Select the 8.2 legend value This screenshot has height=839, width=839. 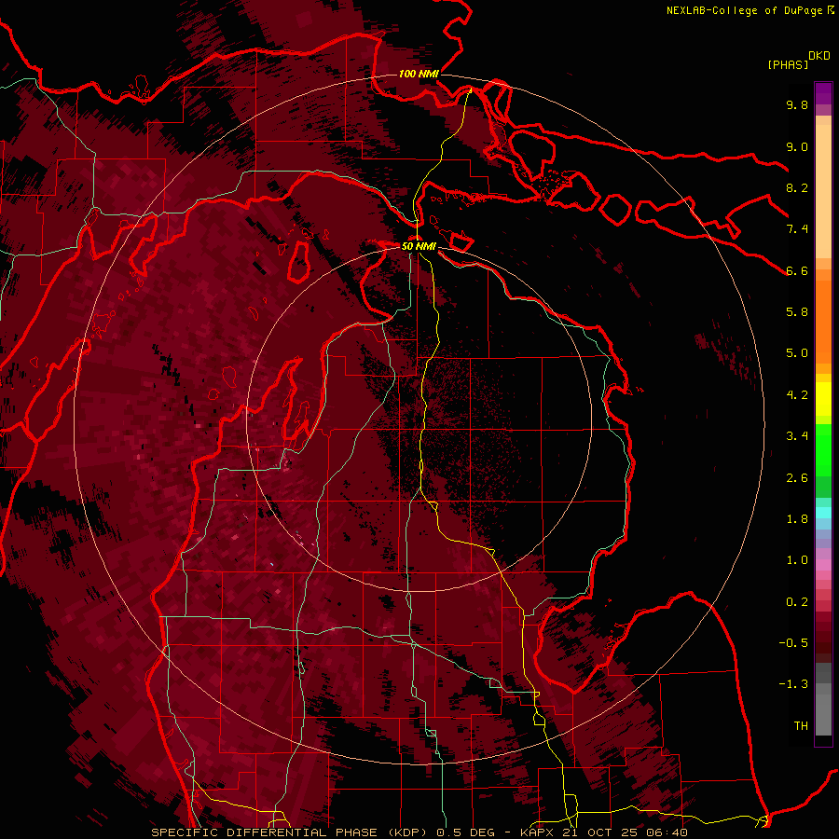pyautogui.click(x=797, y=187)
